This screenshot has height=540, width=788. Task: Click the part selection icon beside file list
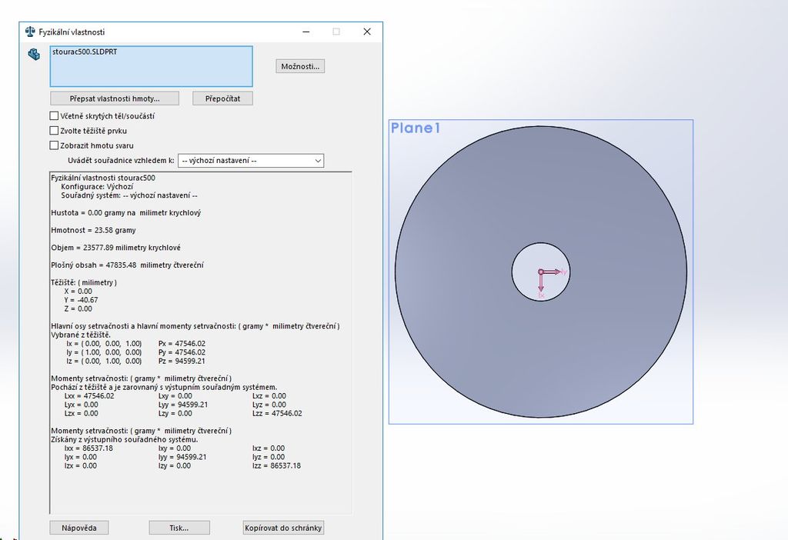pos(34,54)
